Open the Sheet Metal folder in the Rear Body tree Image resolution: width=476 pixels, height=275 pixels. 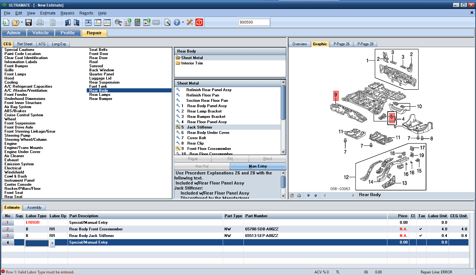pyautogui.click(x=193, y=58)
